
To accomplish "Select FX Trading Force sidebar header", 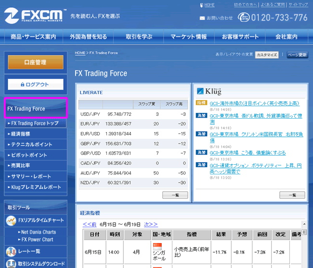I will (36, 108).
